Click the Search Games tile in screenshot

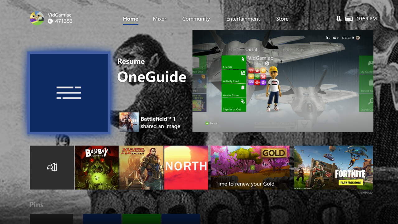pyautogui.click(x=366, y=103)
